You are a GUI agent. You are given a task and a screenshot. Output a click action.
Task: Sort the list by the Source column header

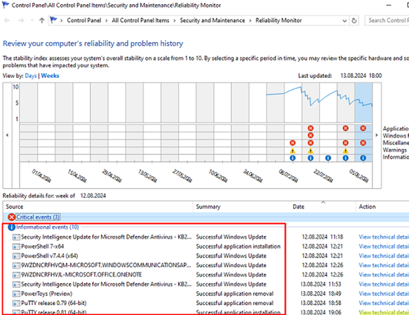98,207
